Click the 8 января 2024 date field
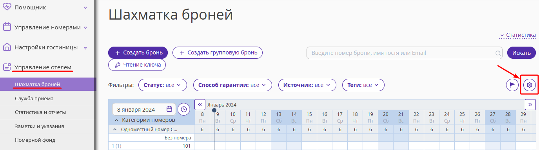 click(144, 109)
